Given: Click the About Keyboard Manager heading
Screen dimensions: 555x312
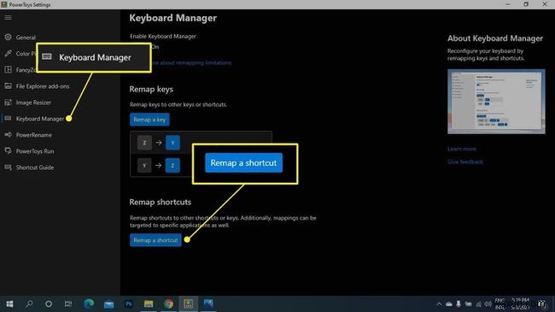Looking at the screenshot, I should click(x=495, y=38).
